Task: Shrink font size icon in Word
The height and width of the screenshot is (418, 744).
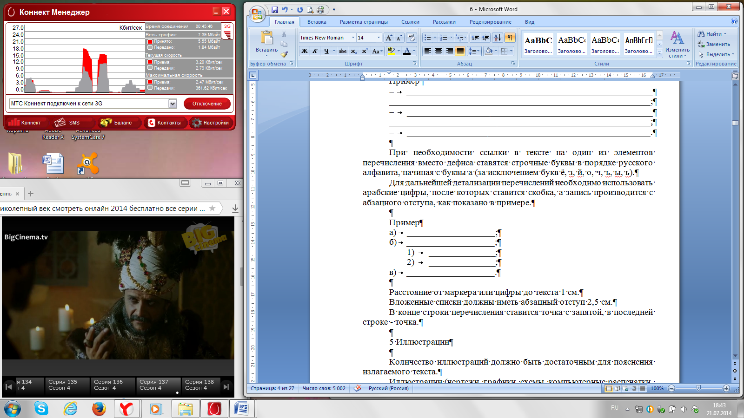Action: (x=399, y=38)
